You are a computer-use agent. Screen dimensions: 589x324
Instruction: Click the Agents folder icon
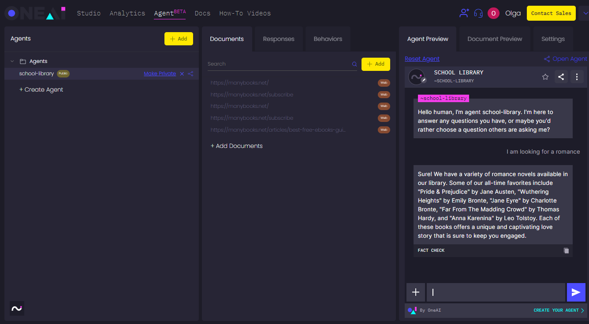23,61
